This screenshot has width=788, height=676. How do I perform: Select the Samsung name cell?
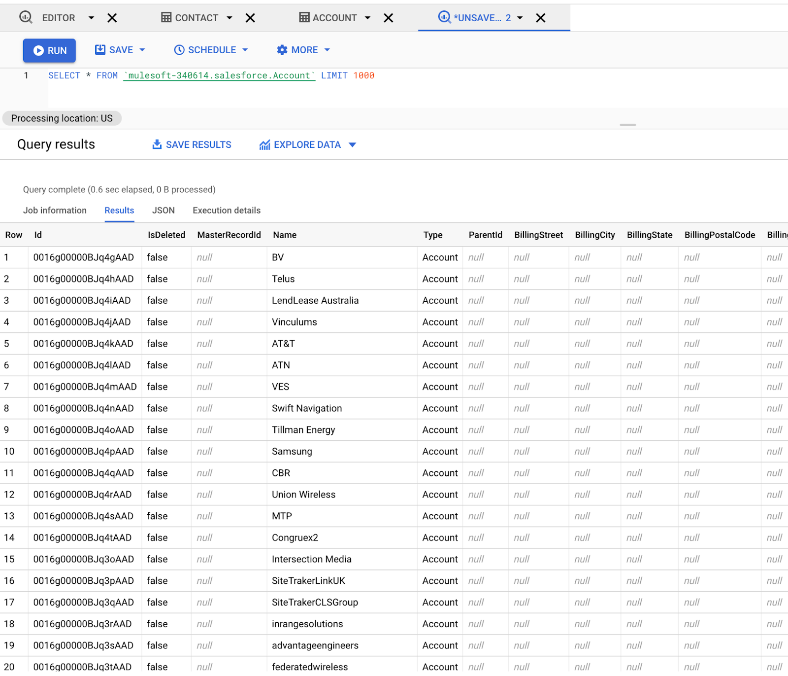click(x=292, y=452)
